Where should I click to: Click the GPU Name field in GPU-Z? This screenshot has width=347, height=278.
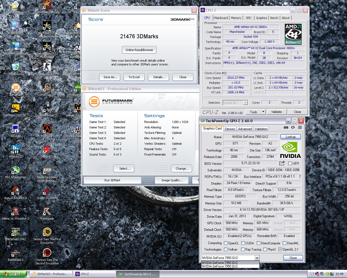(x=250, y=137)
